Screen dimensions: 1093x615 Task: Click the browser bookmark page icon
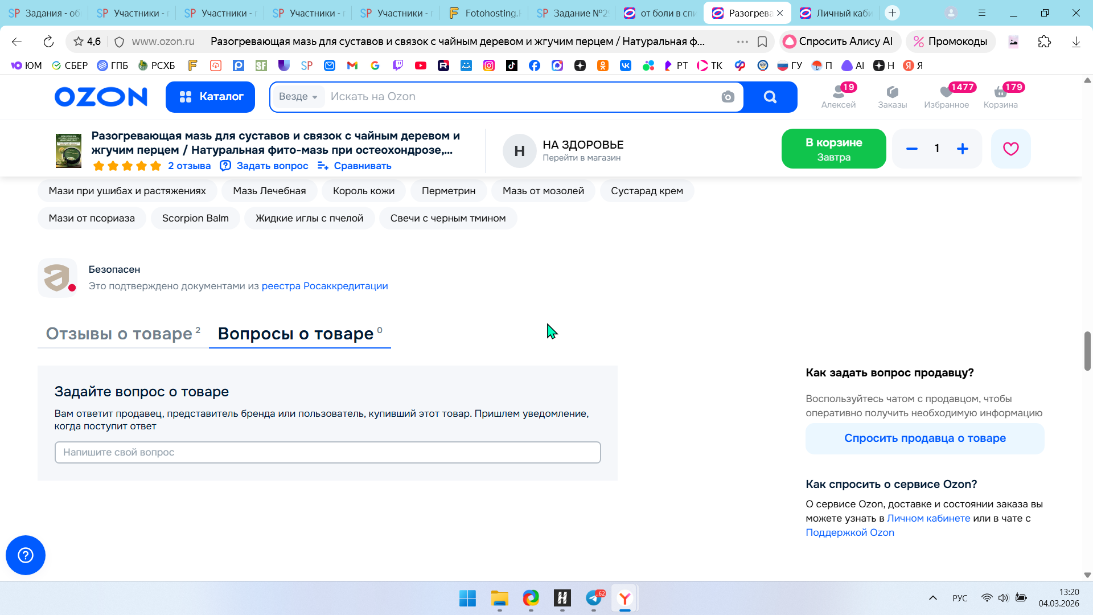pyautogui.click(x=762, y=42)
